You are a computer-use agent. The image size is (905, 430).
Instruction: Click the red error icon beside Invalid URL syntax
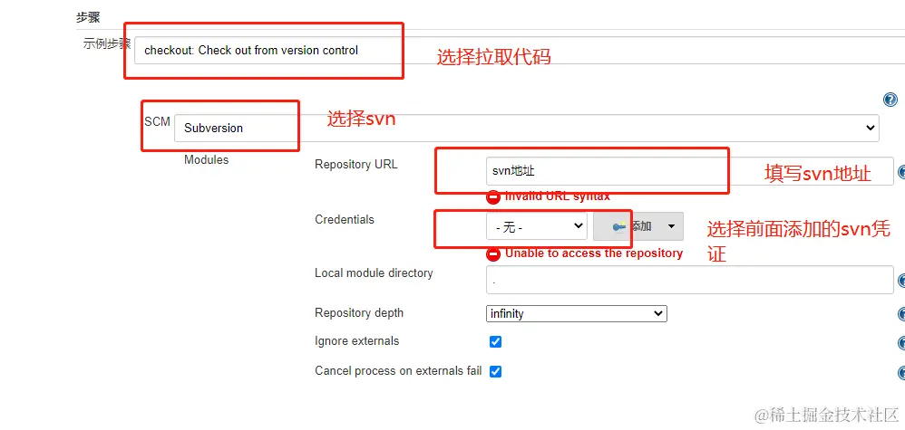[x=493, y=197]
